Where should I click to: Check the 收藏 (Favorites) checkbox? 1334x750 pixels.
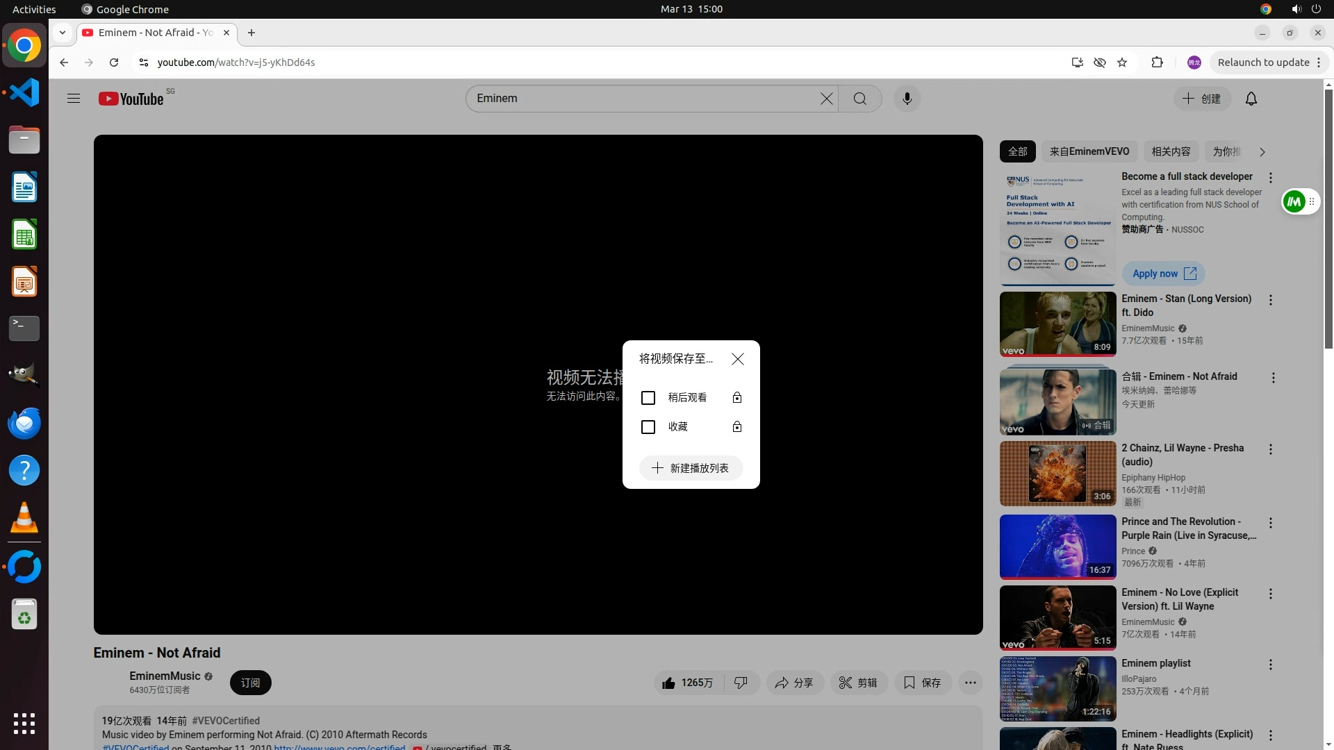point(648,427)
